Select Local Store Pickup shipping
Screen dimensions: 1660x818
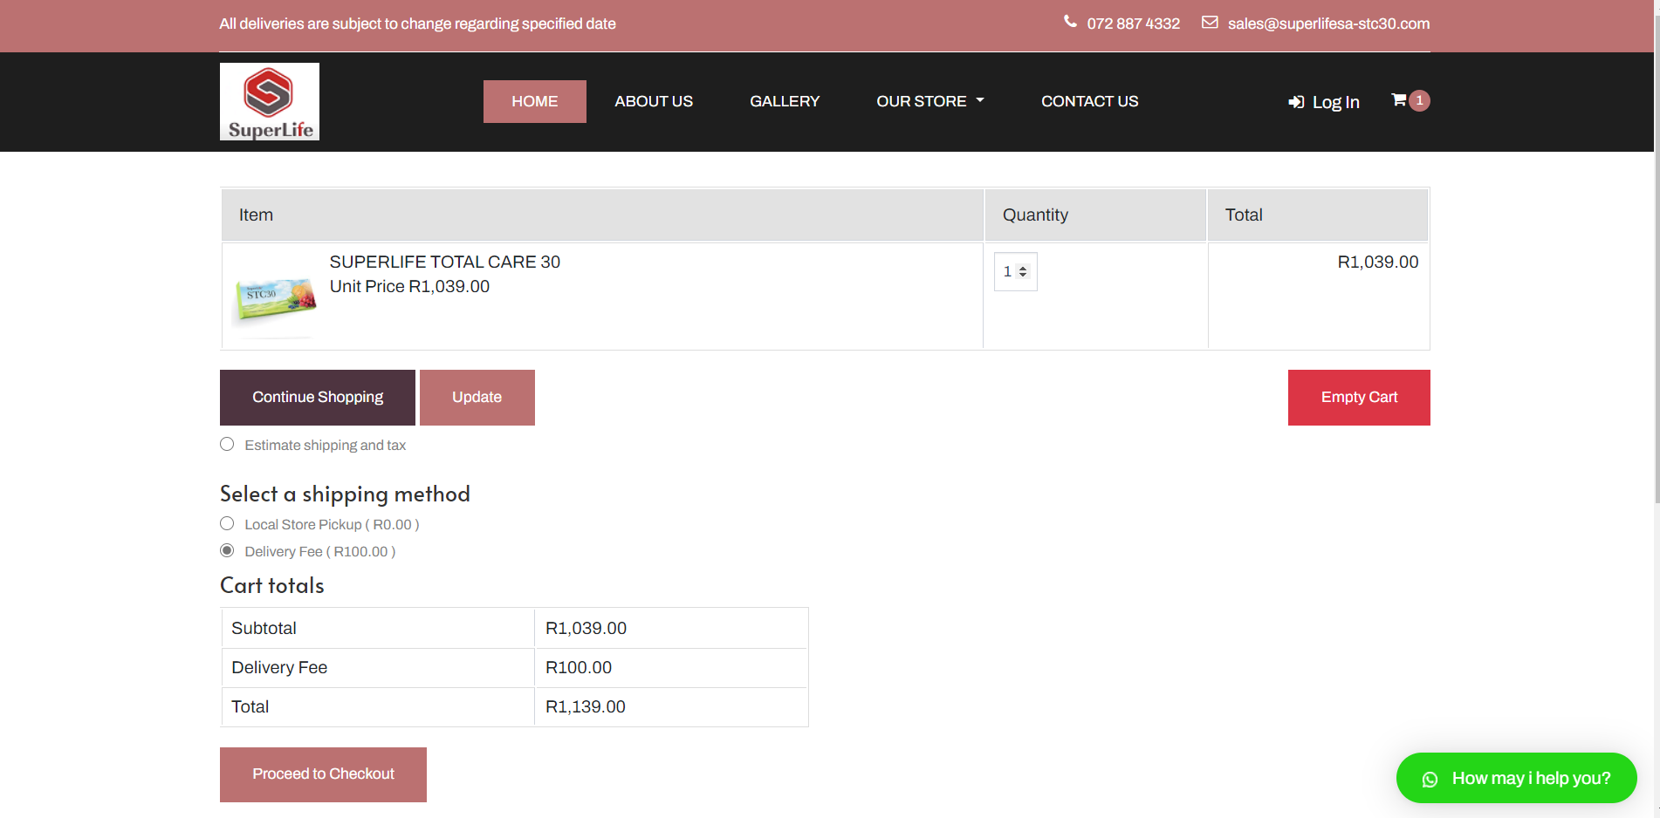click(227, 524)
